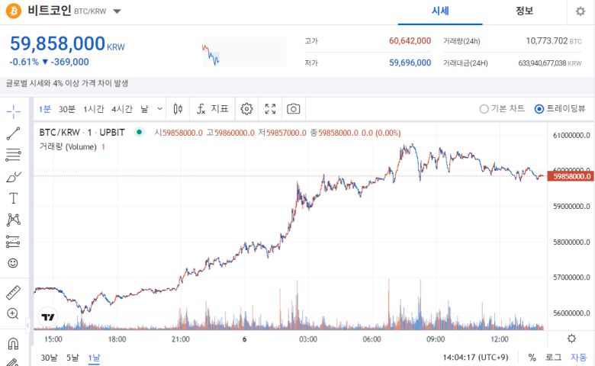Switch to the 시세 tab
This screenshot has height=366, width=595.
pos(440,11)
